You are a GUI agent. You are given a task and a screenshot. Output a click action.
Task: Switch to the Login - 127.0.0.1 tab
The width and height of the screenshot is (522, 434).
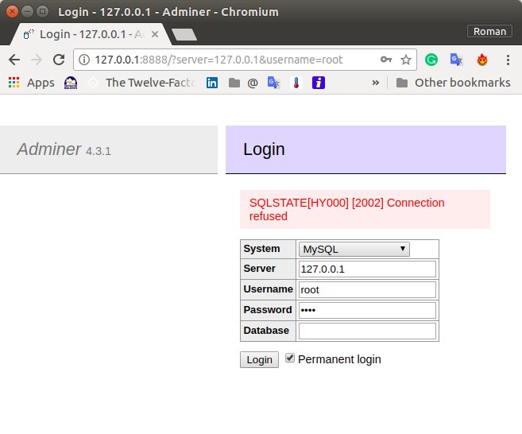pyautogui.click(x=90, y=34)
